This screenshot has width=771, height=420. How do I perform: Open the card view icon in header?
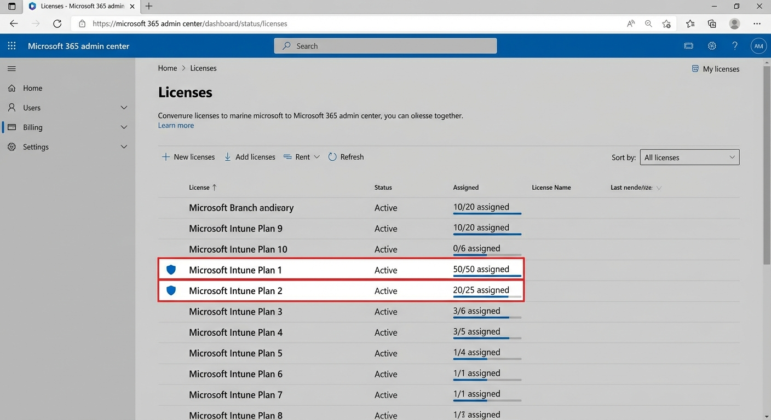point(688,46)
